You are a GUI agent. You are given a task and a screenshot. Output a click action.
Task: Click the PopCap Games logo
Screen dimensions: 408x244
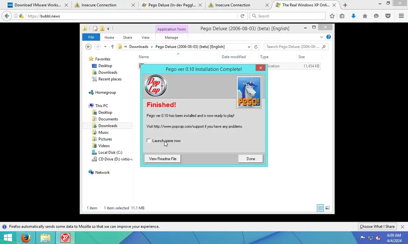click(156, 85)
